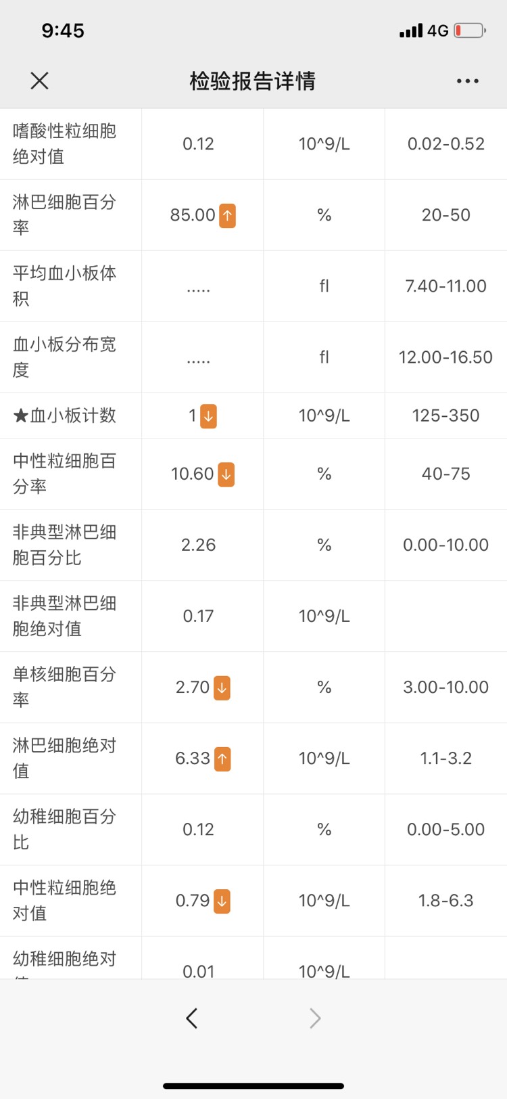Viewport: 507px width, 1099px height.
Task: Select the 平均血小板体积 row
Action: point(254,286)
